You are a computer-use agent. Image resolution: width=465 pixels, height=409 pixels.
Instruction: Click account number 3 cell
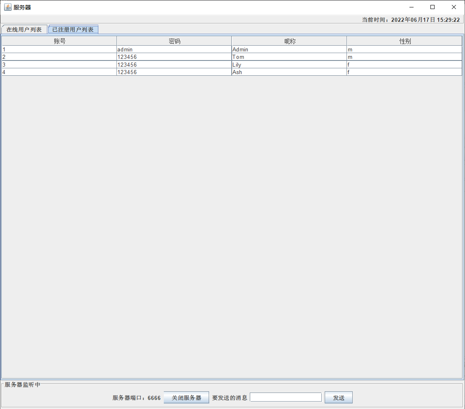[x=59, y=65]
